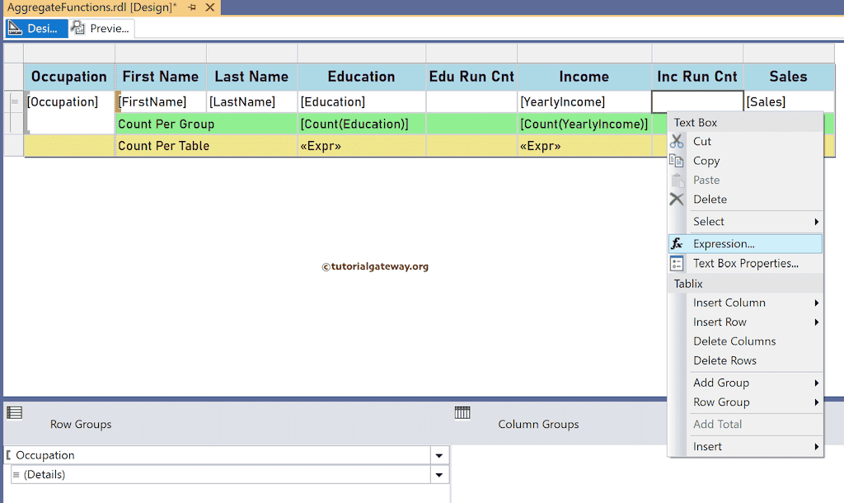844x503 pixels.
Task: Click the [Count(YearlyIncome)] cell
Action: (x=584, y=124)
